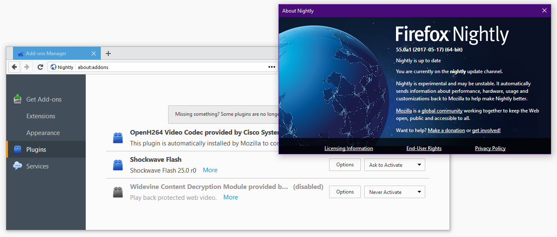Click the Firefox Nightly logo title
The height and width of the screenshot is (237, 557).
[x=452, y=34]
